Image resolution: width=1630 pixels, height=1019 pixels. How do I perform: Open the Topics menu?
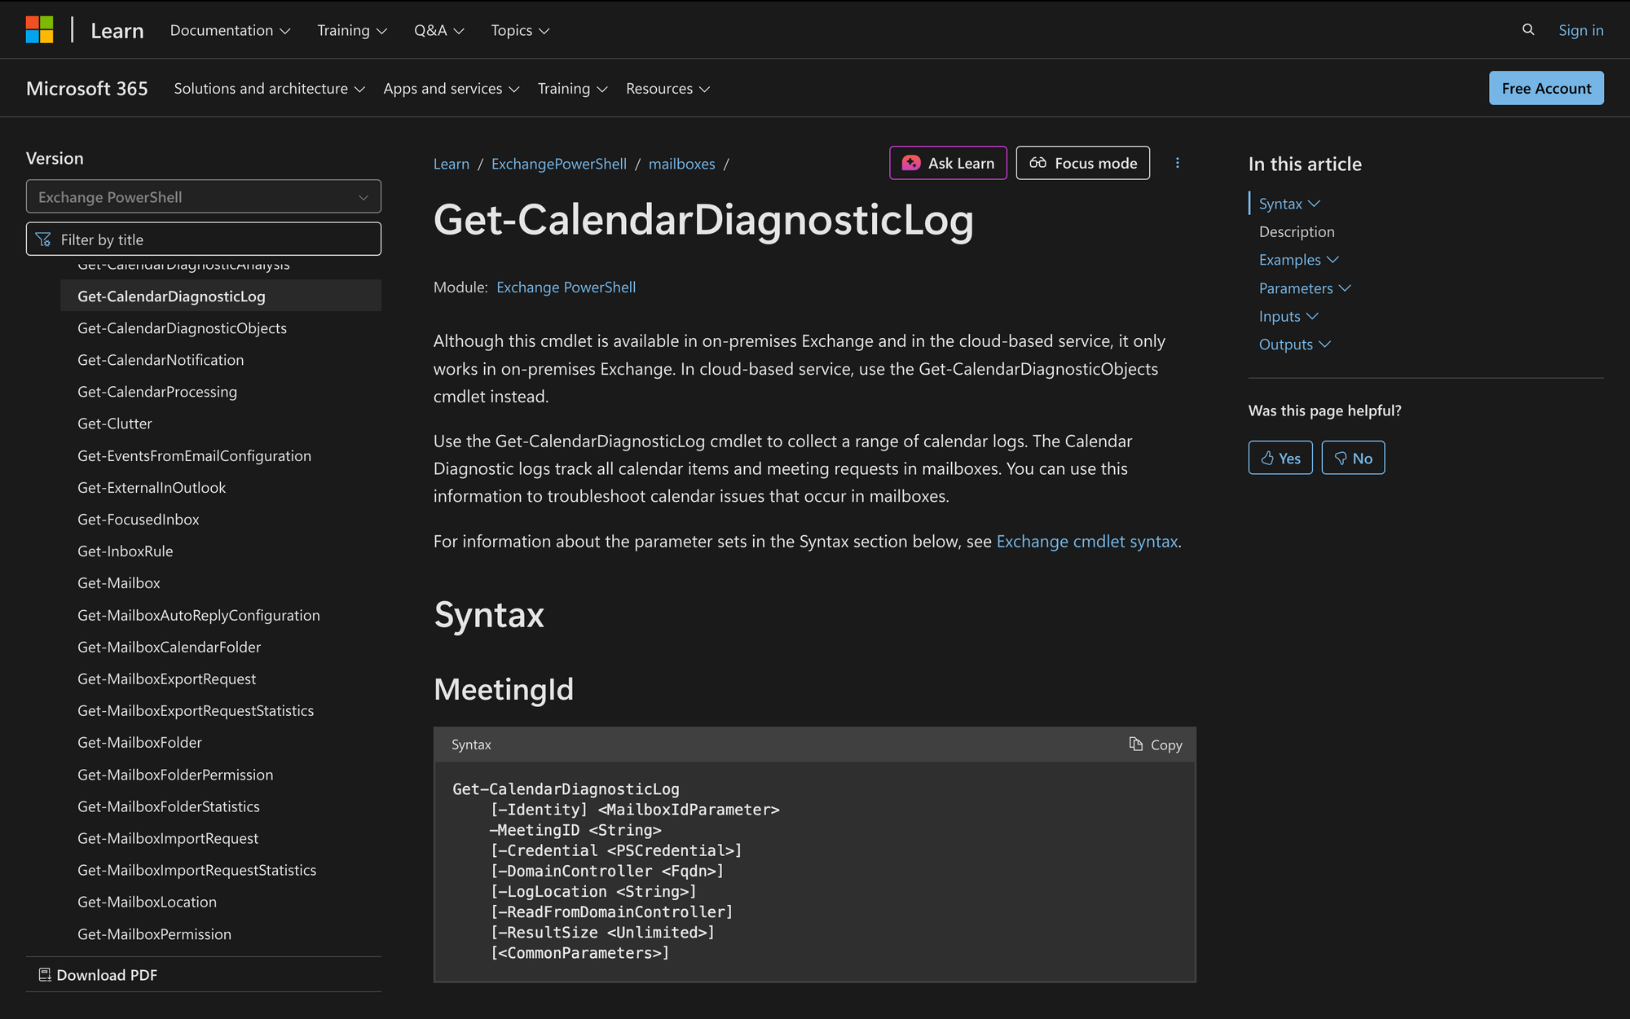coord(520,30)
